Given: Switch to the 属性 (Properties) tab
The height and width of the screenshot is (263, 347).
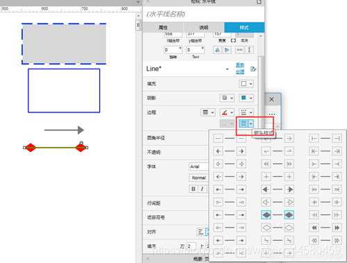Looking at the screenshot, I should coord(163,28).
